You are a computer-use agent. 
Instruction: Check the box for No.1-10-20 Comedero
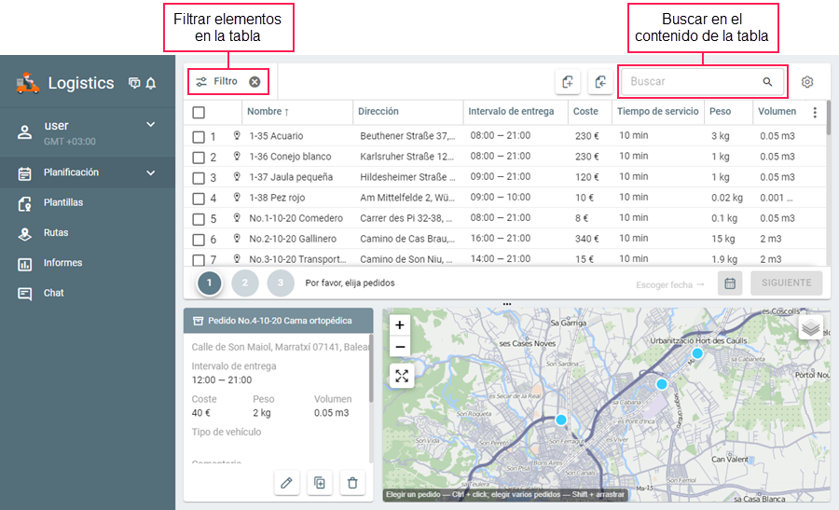click(x=199, y=219)
